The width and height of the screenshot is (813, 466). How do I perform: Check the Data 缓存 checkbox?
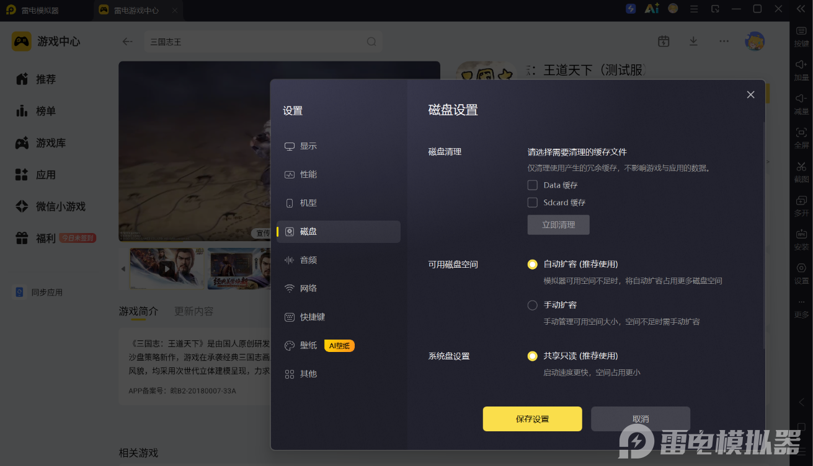pos(532,185)
